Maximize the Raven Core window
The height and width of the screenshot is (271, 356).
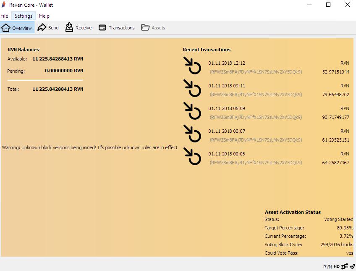pyautogui.click(x=328, y=5)
